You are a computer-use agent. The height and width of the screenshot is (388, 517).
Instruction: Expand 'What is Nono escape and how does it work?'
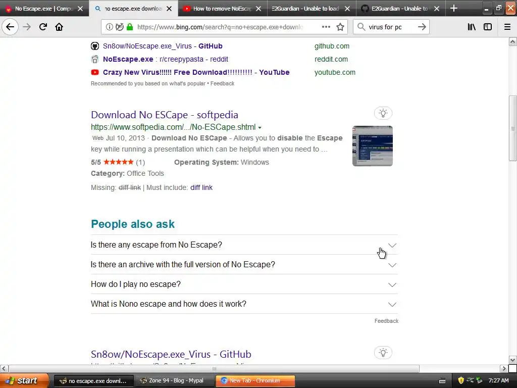click(x=244, y=304)
